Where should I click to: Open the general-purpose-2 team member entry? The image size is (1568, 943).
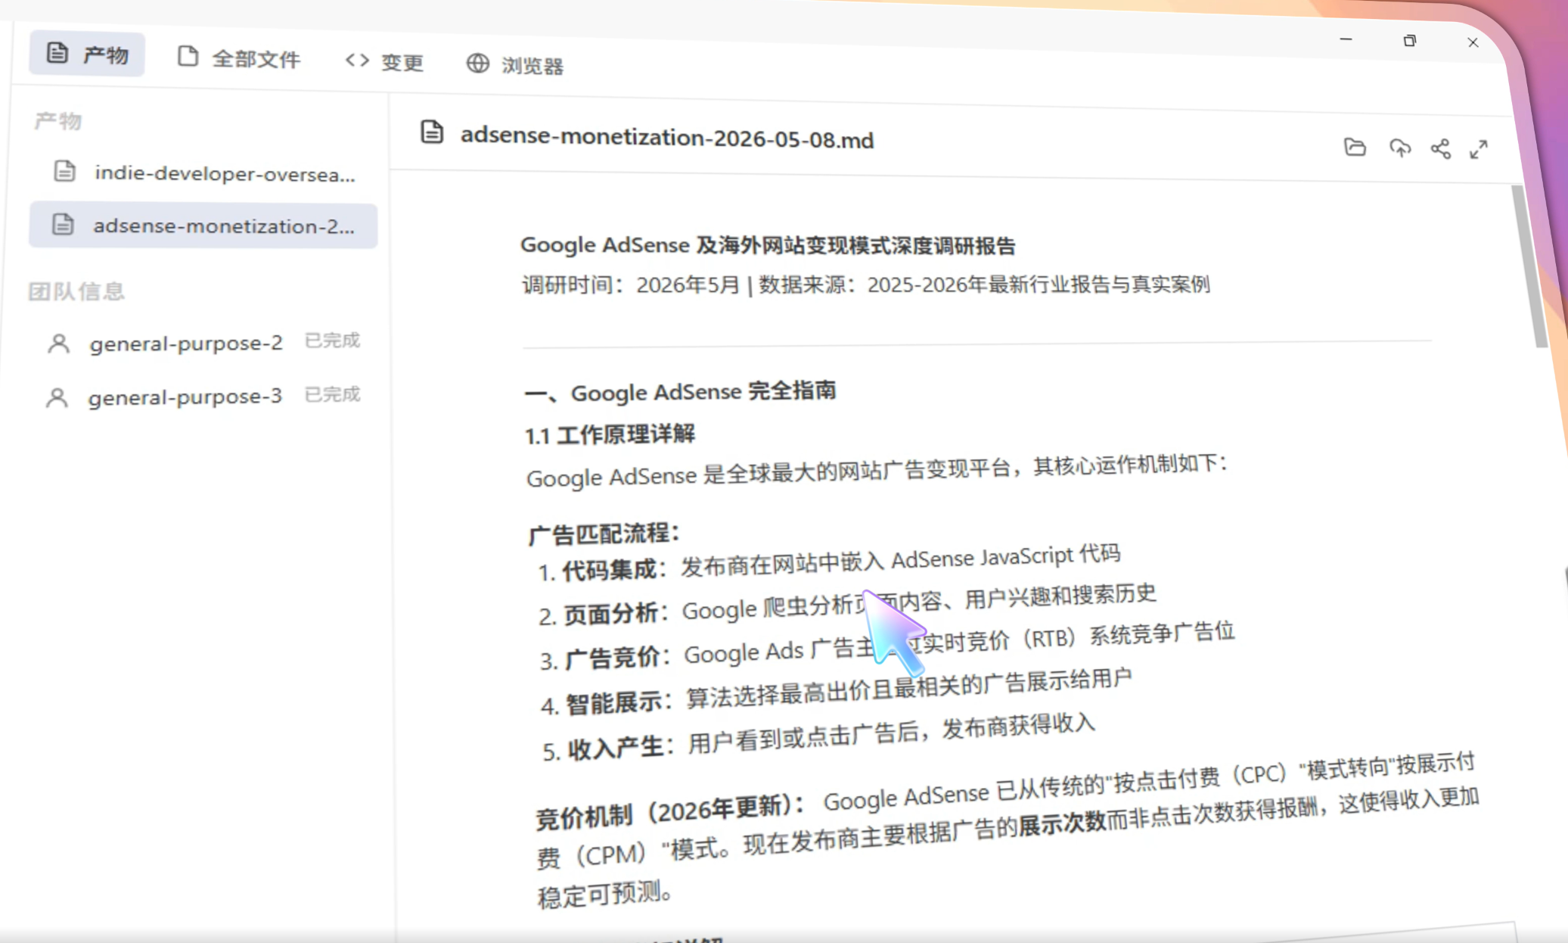pos(202,343)
